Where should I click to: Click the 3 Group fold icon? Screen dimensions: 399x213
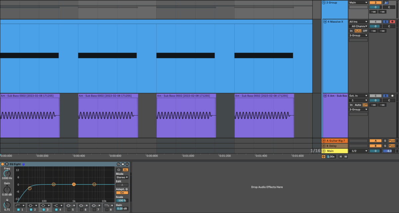point(324,3)
